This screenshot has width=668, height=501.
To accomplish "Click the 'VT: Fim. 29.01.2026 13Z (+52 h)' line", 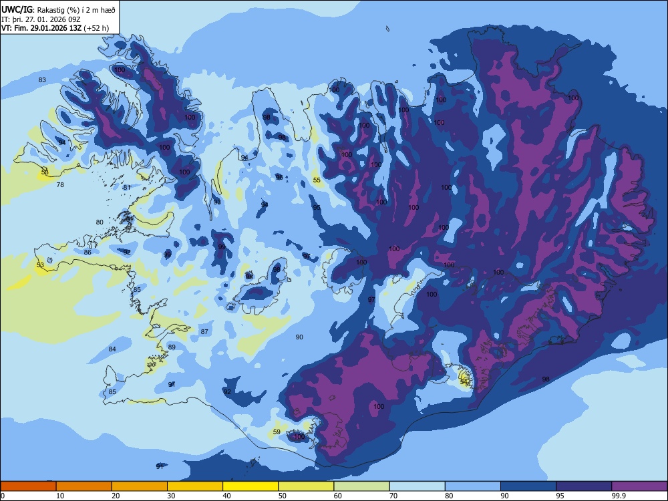I will (x=55, y=28).
